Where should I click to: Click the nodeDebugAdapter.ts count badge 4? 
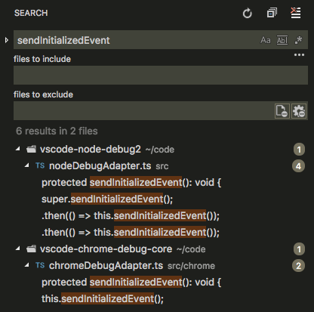(x=298, y=166)
